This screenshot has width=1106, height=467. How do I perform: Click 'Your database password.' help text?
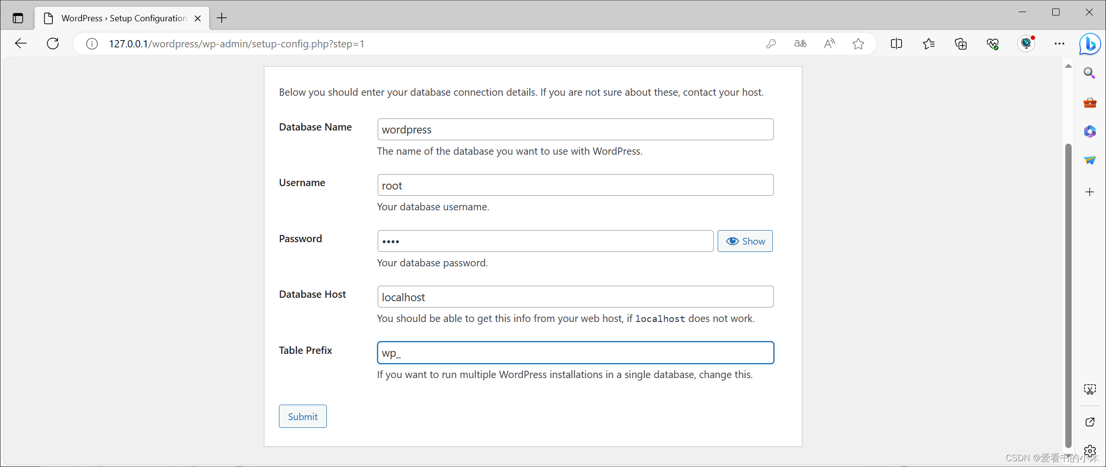432,263
